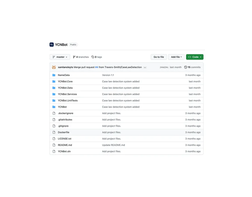
Task: Click samlansleyts' avatar on the commit row
Action: point(54,67)
